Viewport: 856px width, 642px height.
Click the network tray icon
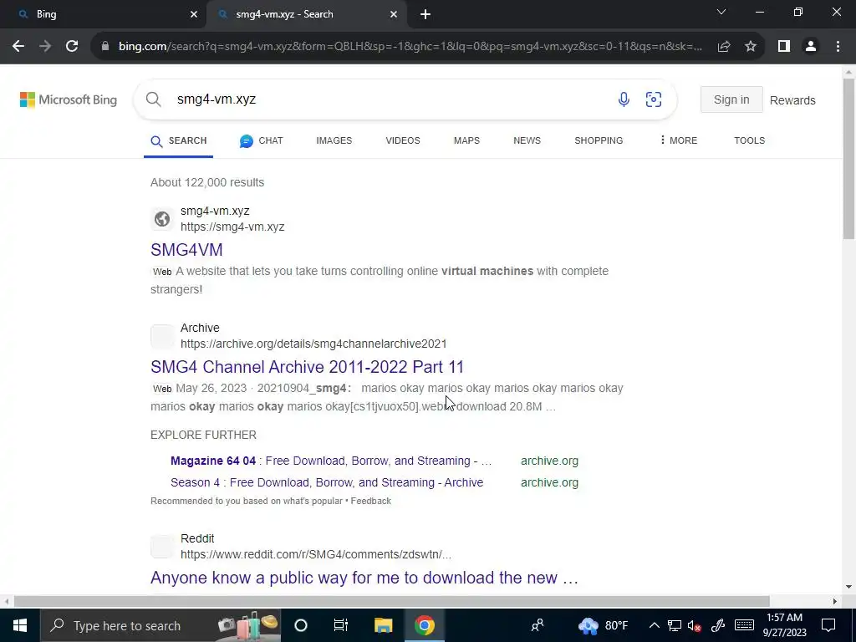[675, 625]
